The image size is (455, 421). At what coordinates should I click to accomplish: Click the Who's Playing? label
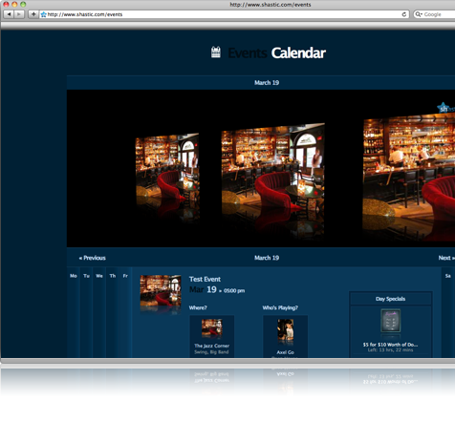pyautogui.click(x=280, y=307)
